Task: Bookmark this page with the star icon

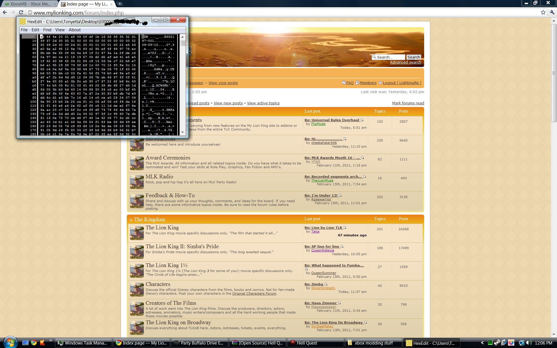Action: [x=543, y=12]
